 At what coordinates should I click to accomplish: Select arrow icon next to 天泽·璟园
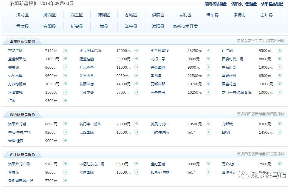[x=65, y=141]
